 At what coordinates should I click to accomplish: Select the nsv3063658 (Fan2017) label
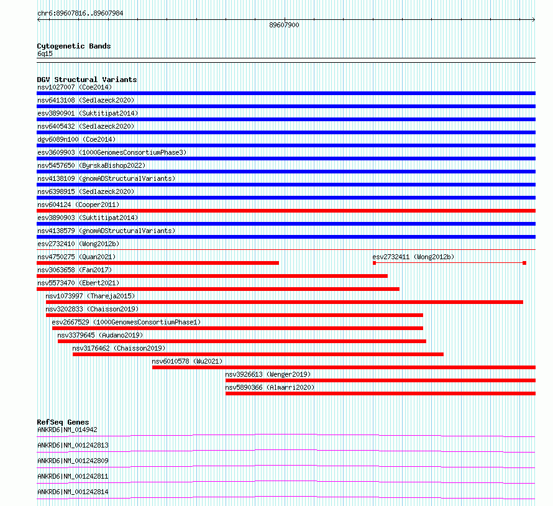pyautogui.click(x=75, y=270)
